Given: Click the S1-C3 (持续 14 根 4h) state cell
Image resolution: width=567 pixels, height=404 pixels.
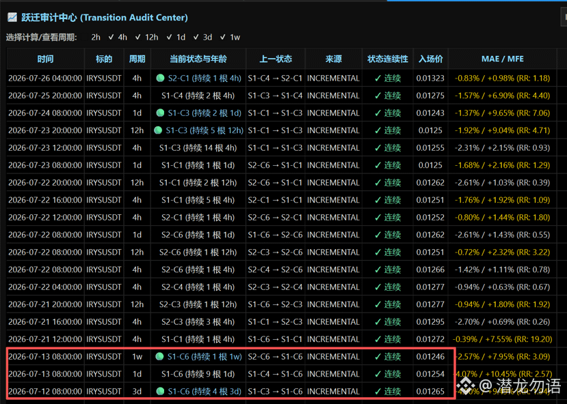Looking at the screenshot, I should coord(198,148).
